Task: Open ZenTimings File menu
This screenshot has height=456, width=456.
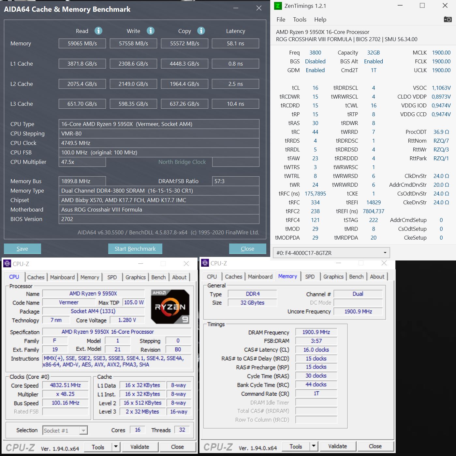Action: [281, 19]
